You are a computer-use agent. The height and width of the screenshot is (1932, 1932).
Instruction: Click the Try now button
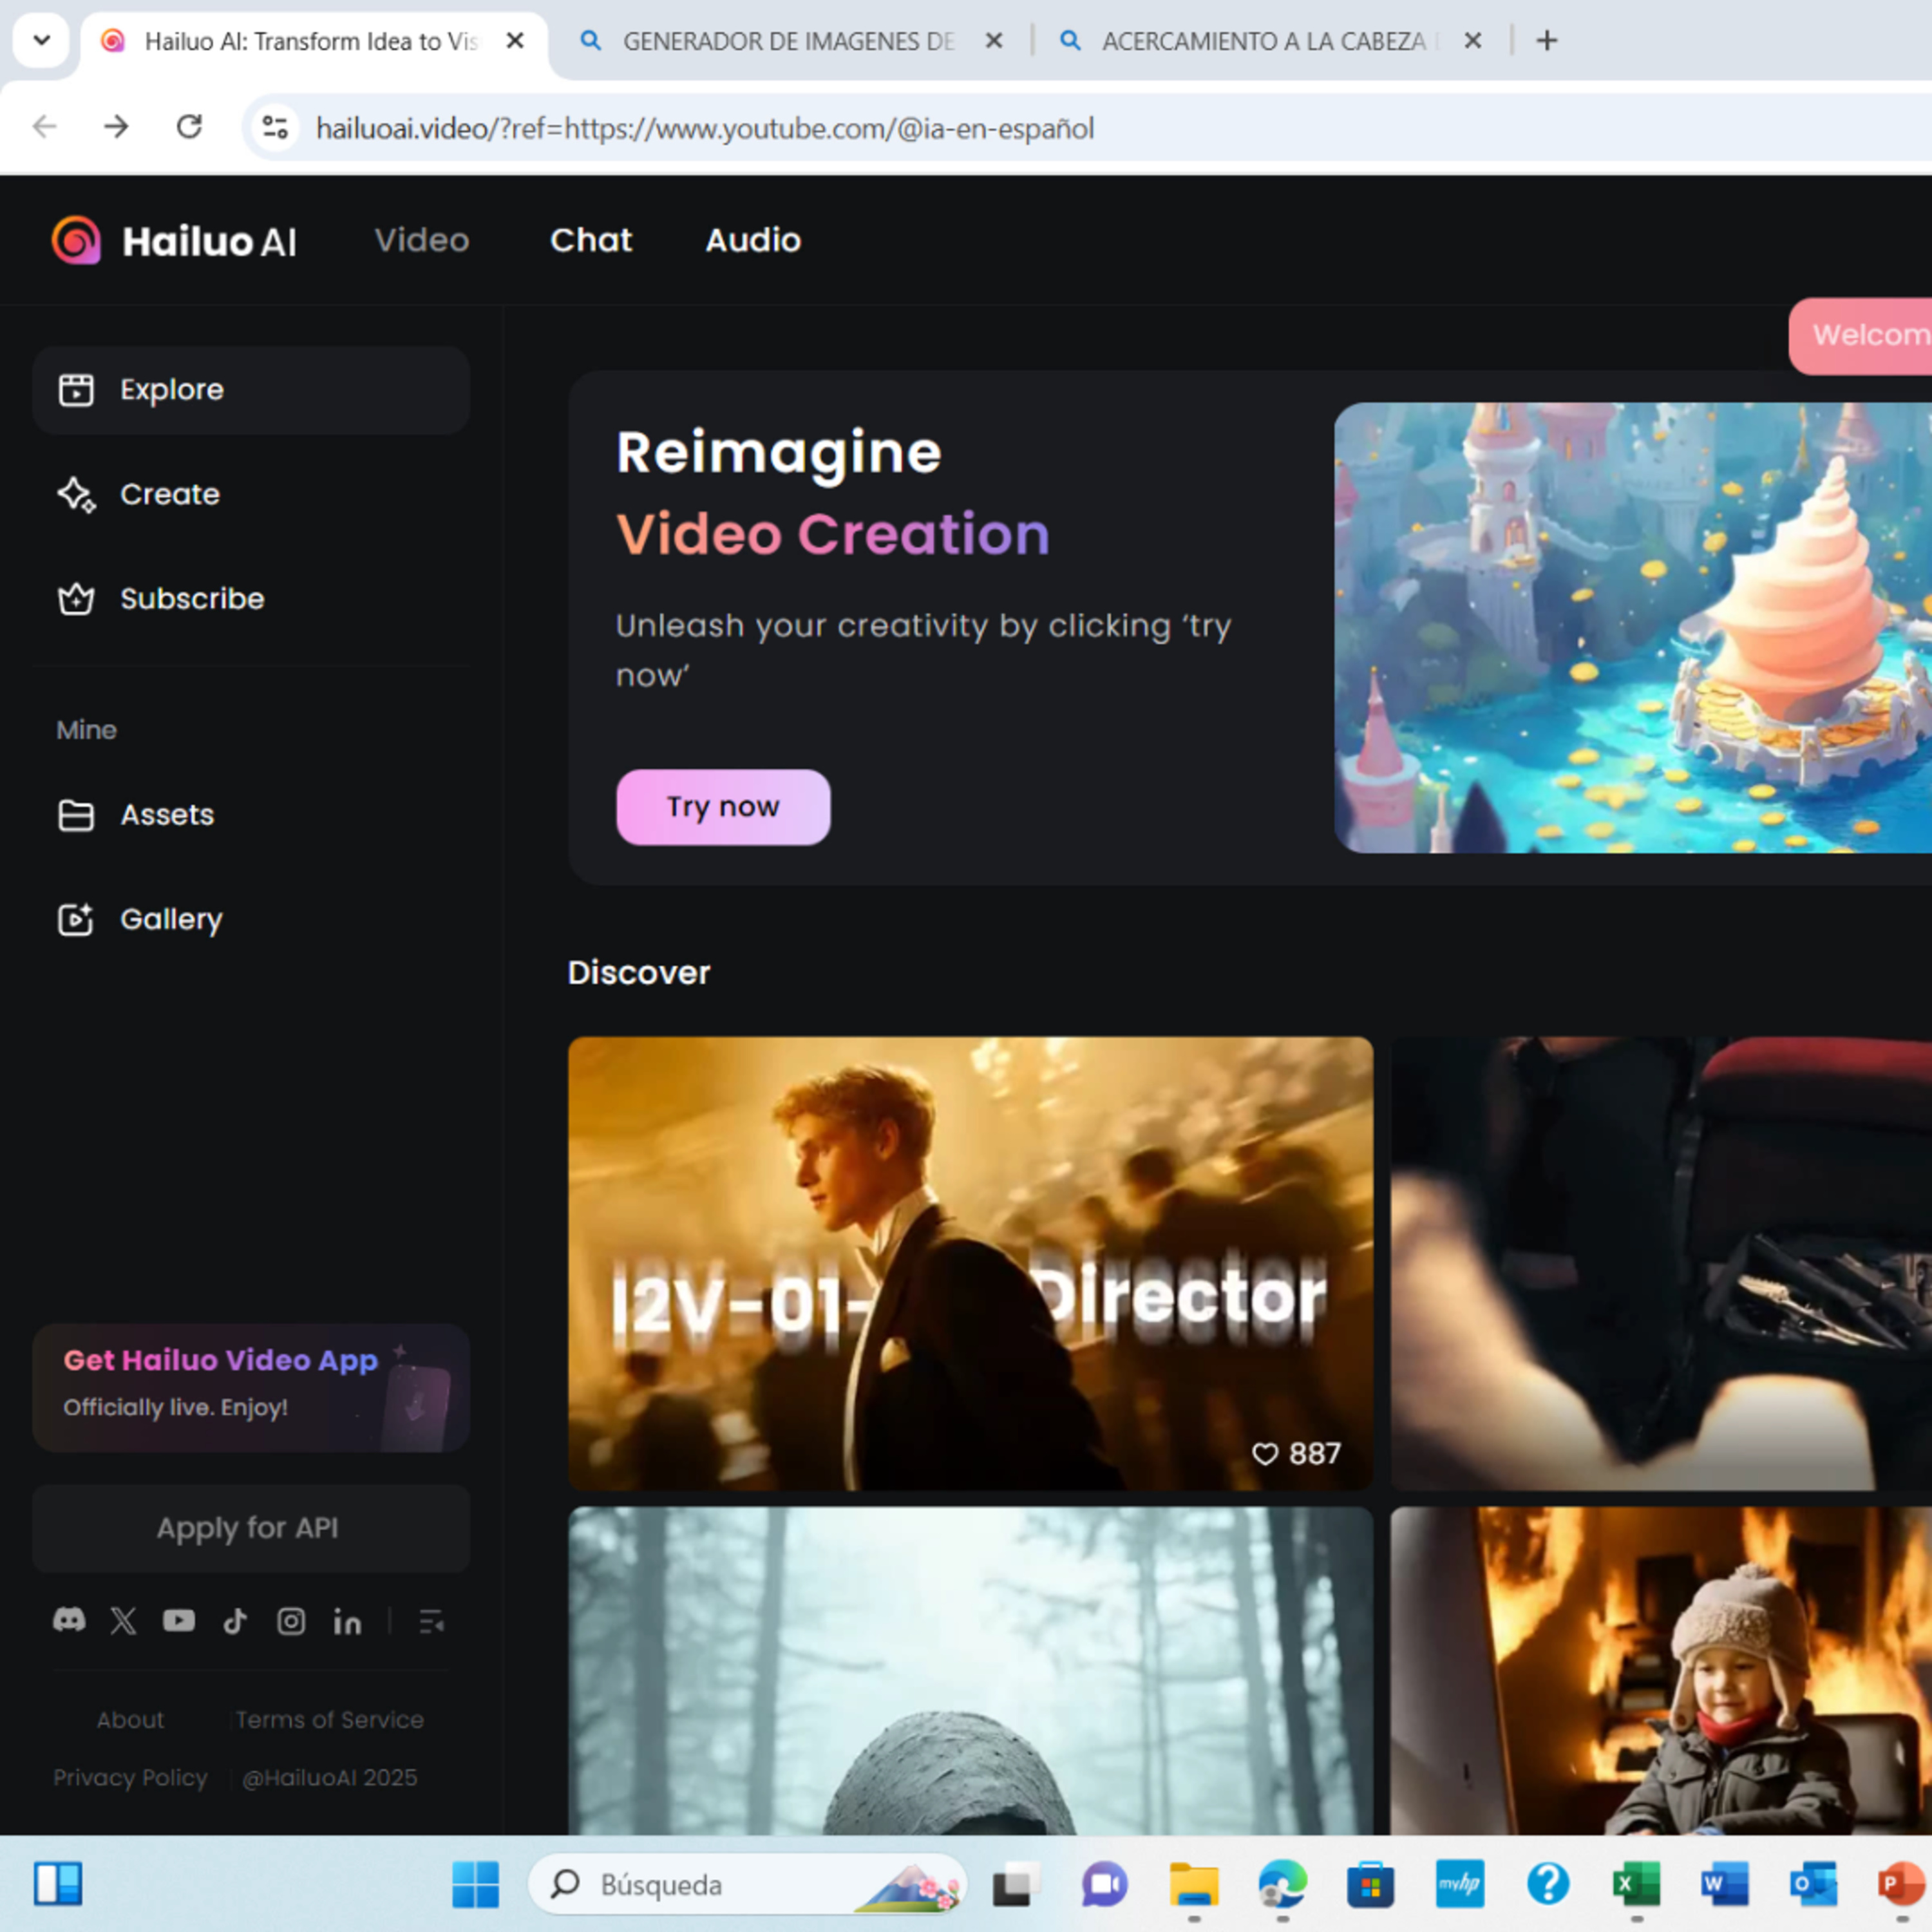click(723, 807)
